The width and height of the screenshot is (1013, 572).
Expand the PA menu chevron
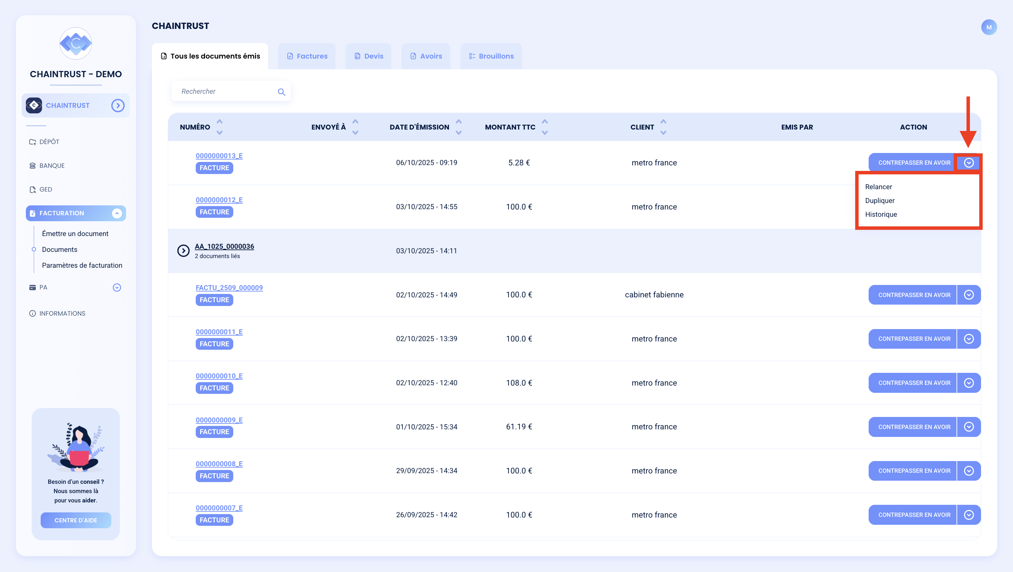click(x=117, y=288)
